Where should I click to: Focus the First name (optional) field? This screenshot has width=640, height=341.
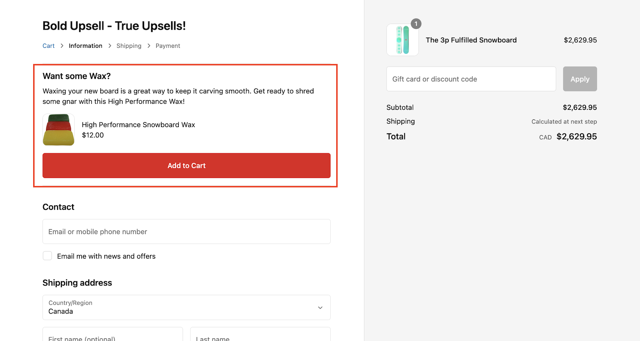coord(113,334)
